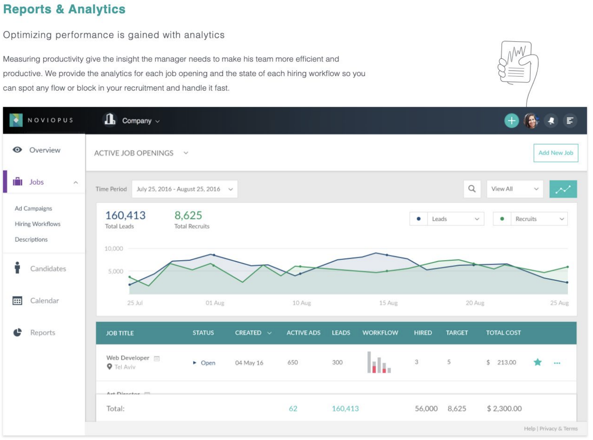Viewport: 593px width, 440px height.
Task: Click the Candidates person icon
Action: pos(17,268)
